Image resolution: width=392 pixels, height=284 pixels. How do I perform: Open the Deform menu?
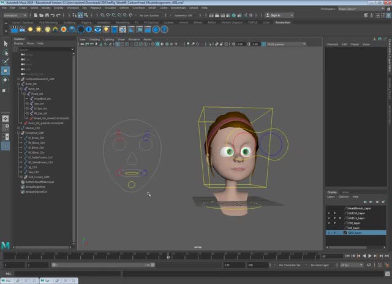[x=124, y=7]
